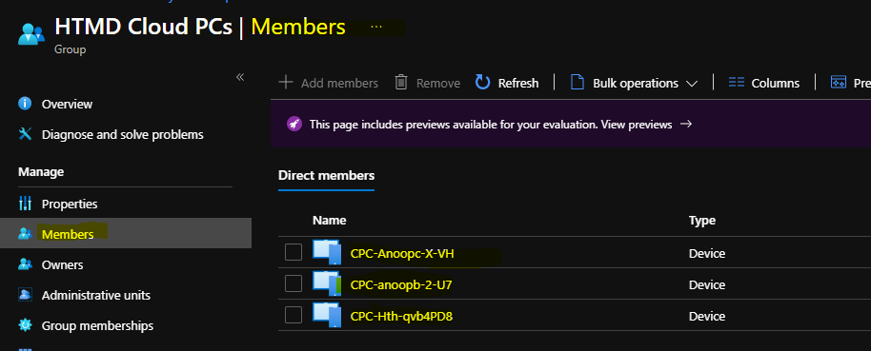Click device icon of CPC-Anoopc-X-VH

click(327, 252)
